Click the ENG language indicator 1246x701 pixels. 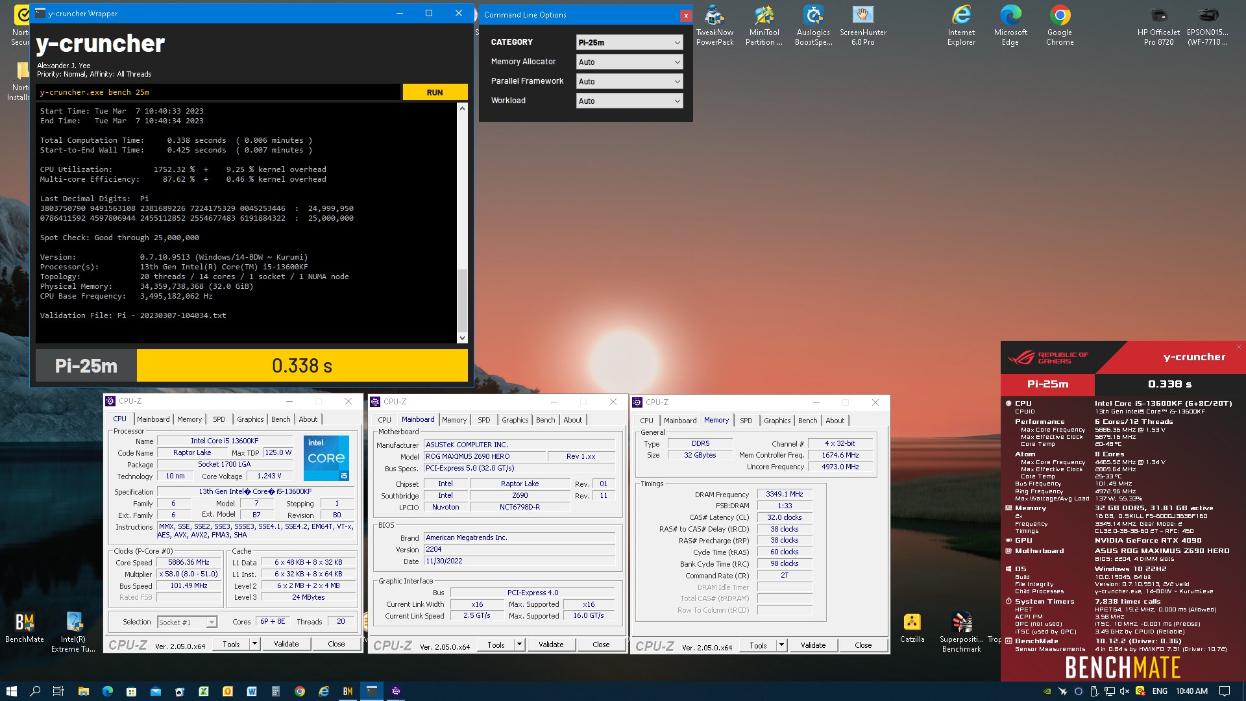tap(1160, 691)
